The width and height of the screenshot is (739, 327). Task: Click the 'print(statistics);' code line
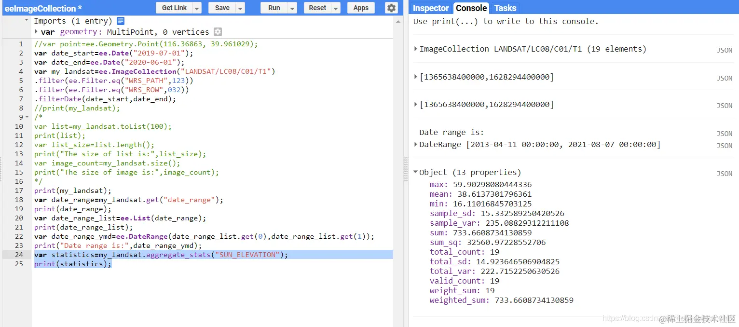(73, 264)
